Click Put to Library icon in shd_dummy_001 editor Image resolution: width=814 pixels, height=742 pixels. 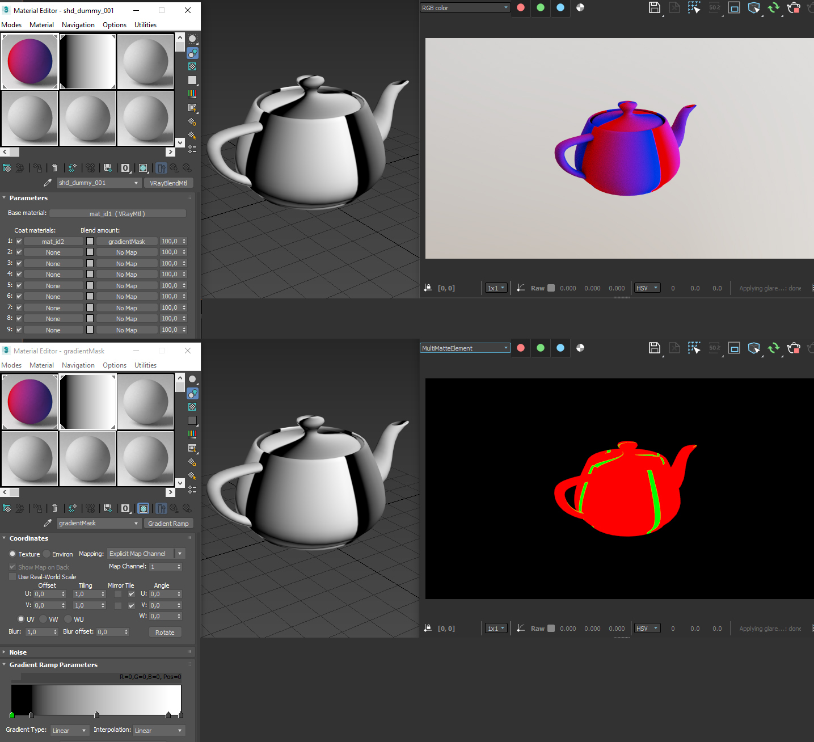pos(108,168)
